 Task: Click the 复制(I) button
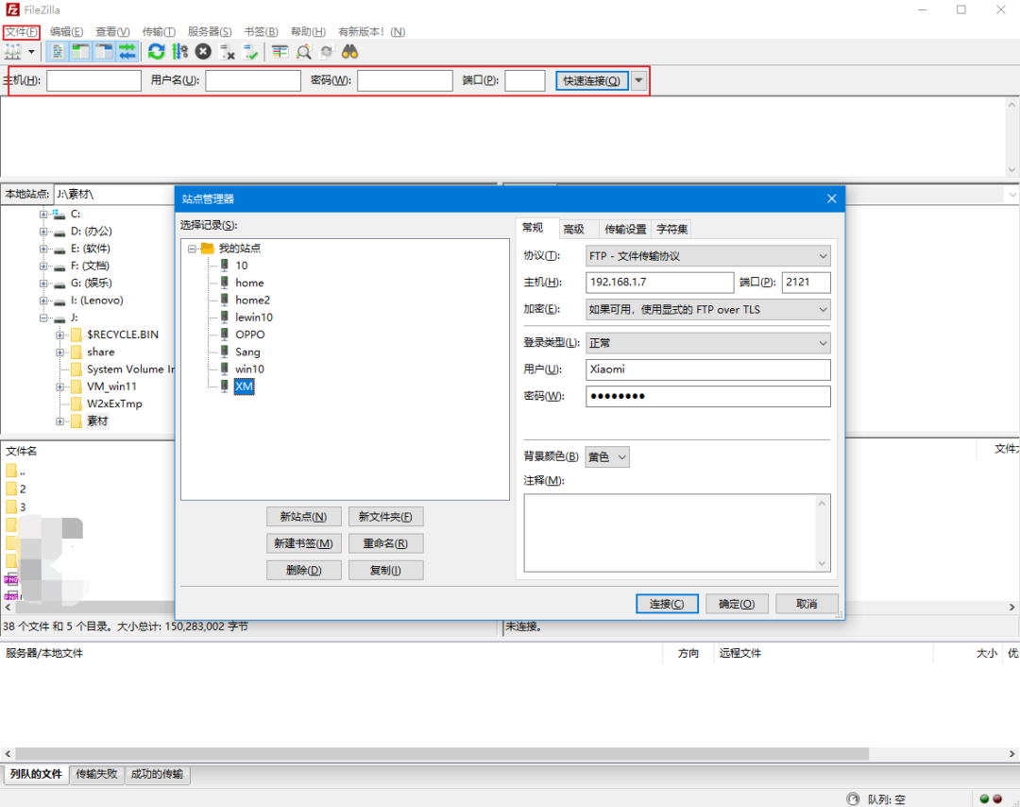(385, 570)
